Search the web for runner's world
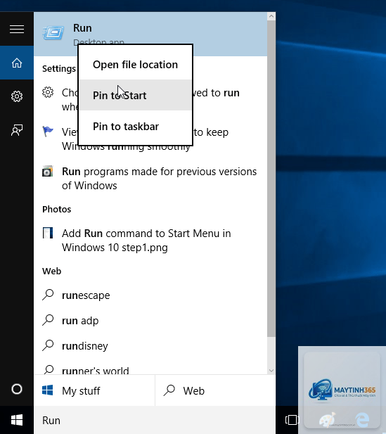The width and height of the screenshot is (386, 434). (x=150, y=367)
